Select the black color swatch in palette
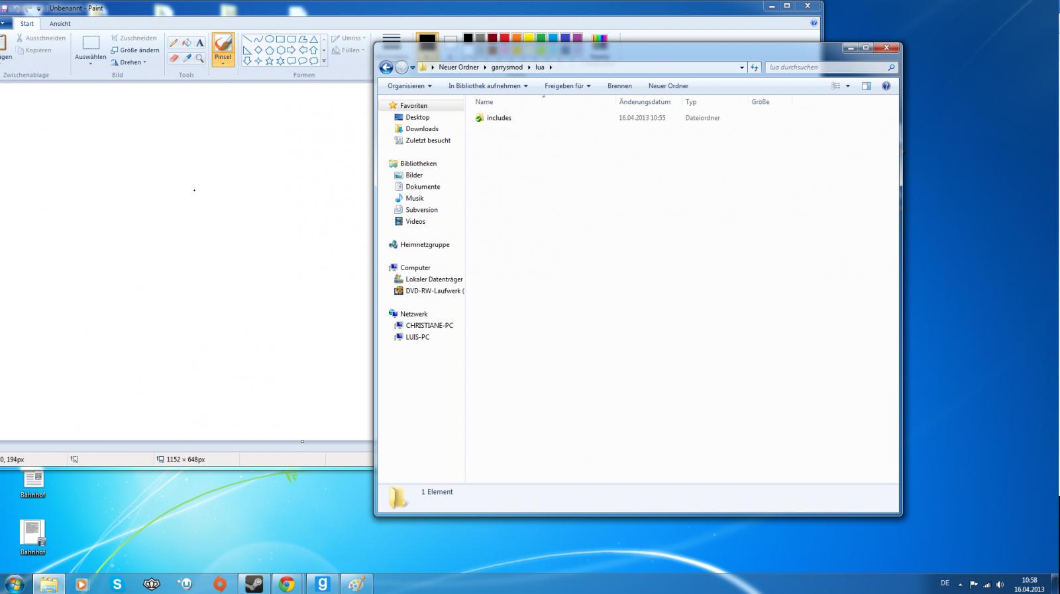This screenshot has height=594, width=1060. 468,38
